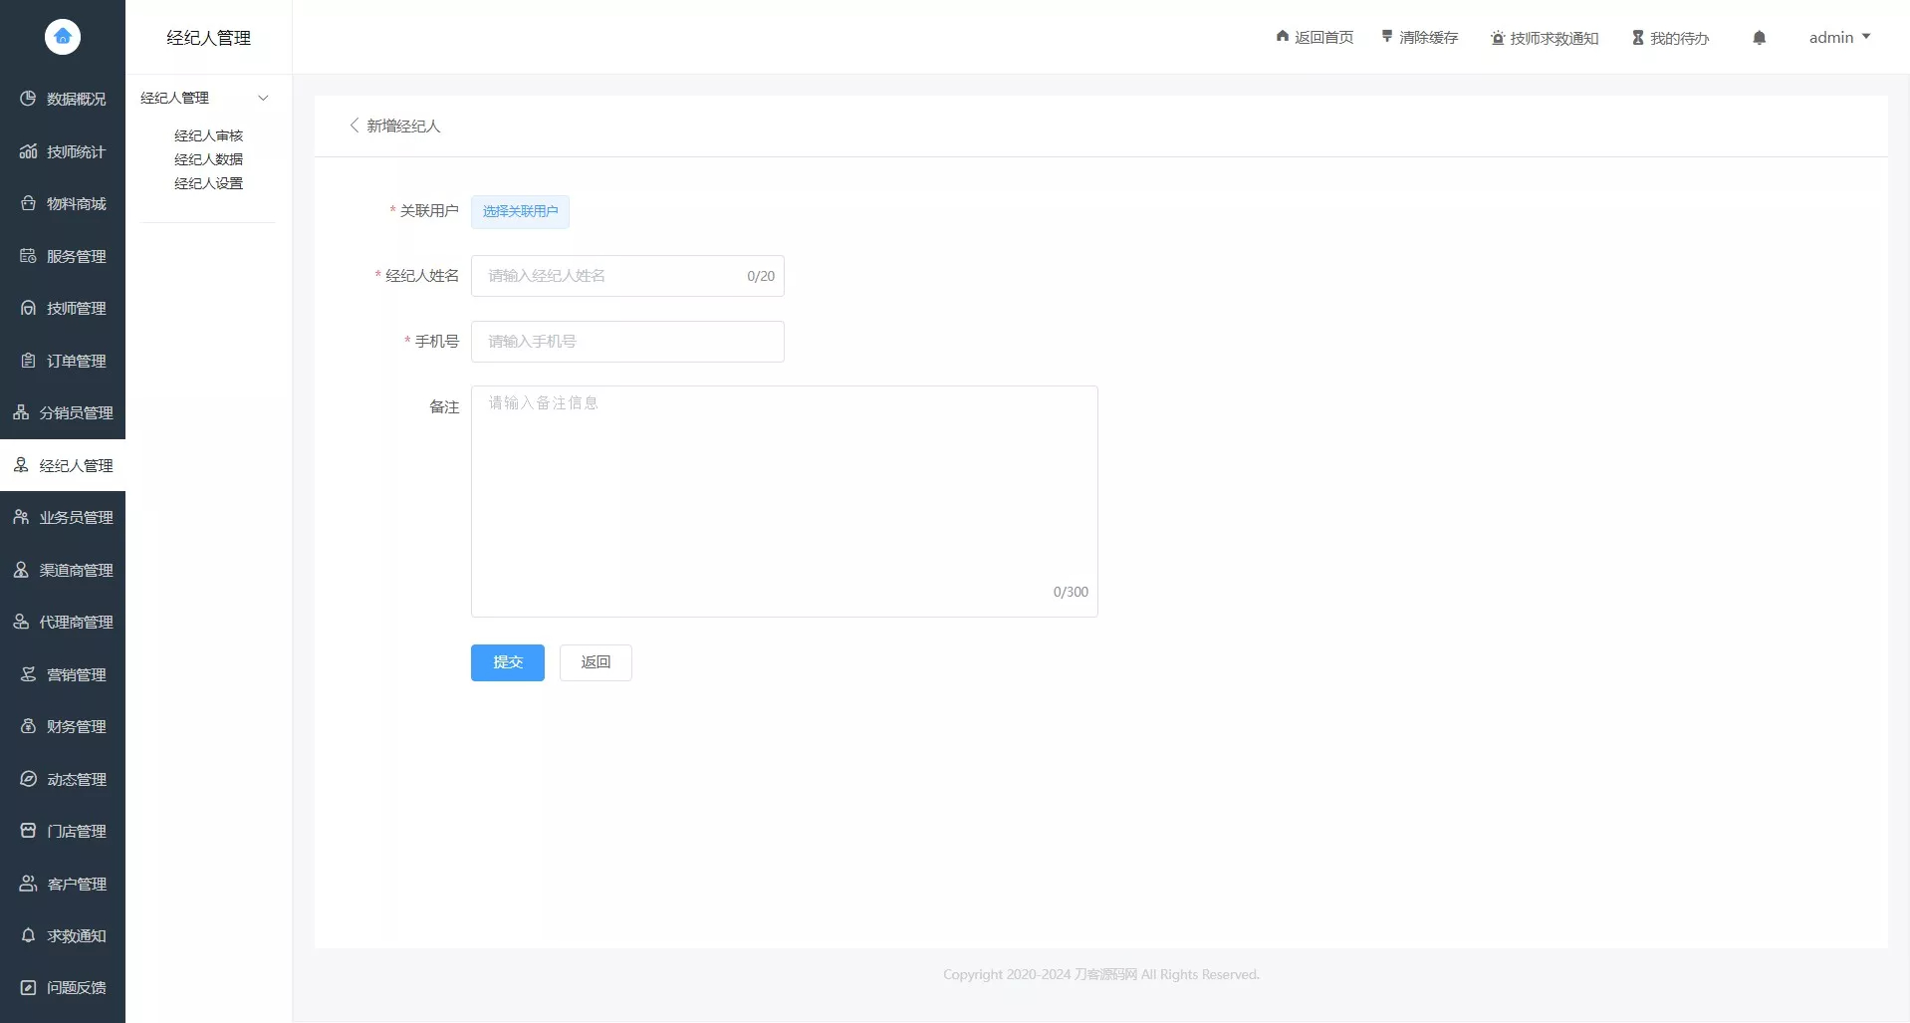Open 技师统计 in the sidebar

[x=63, y=151]
